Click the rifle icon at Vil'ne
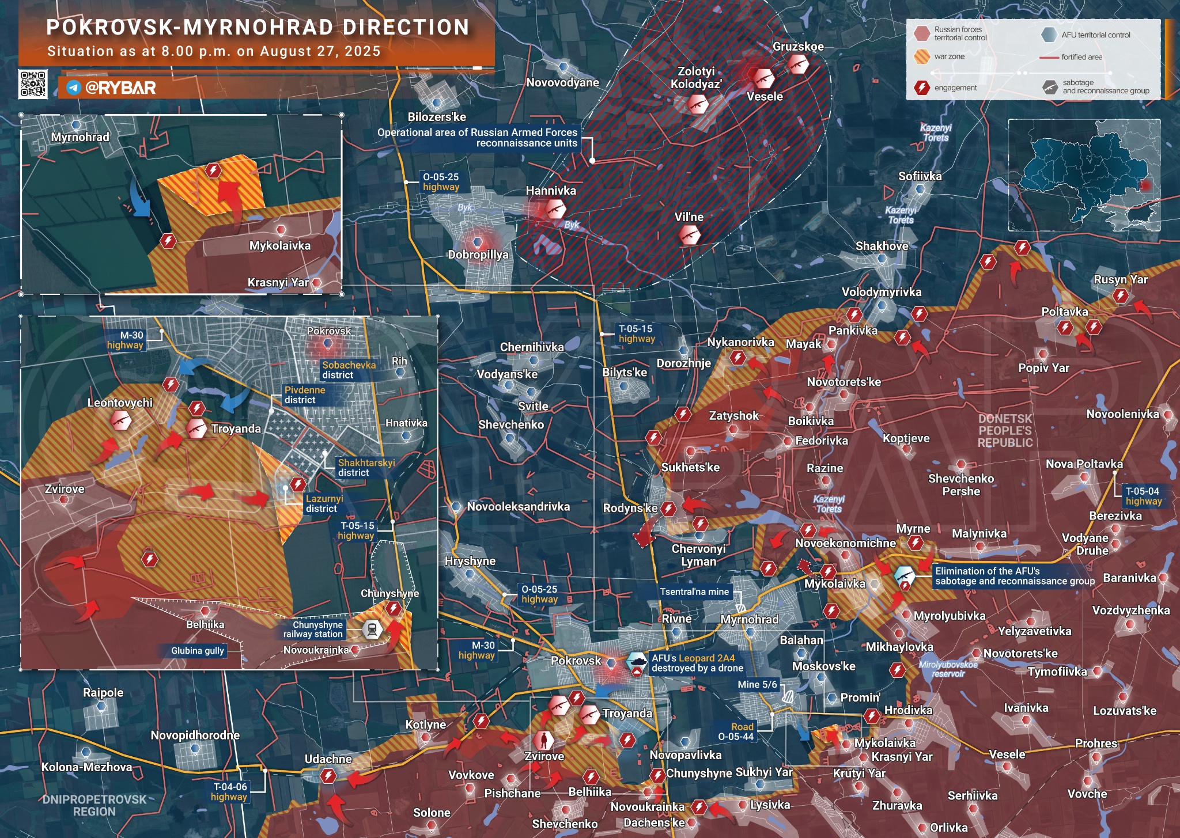 (x=689, y=234)
